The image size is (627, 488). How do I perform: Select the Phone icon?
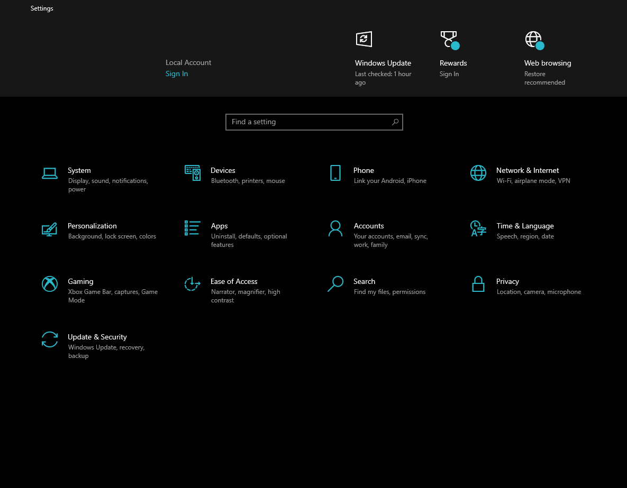click(335, 173)
